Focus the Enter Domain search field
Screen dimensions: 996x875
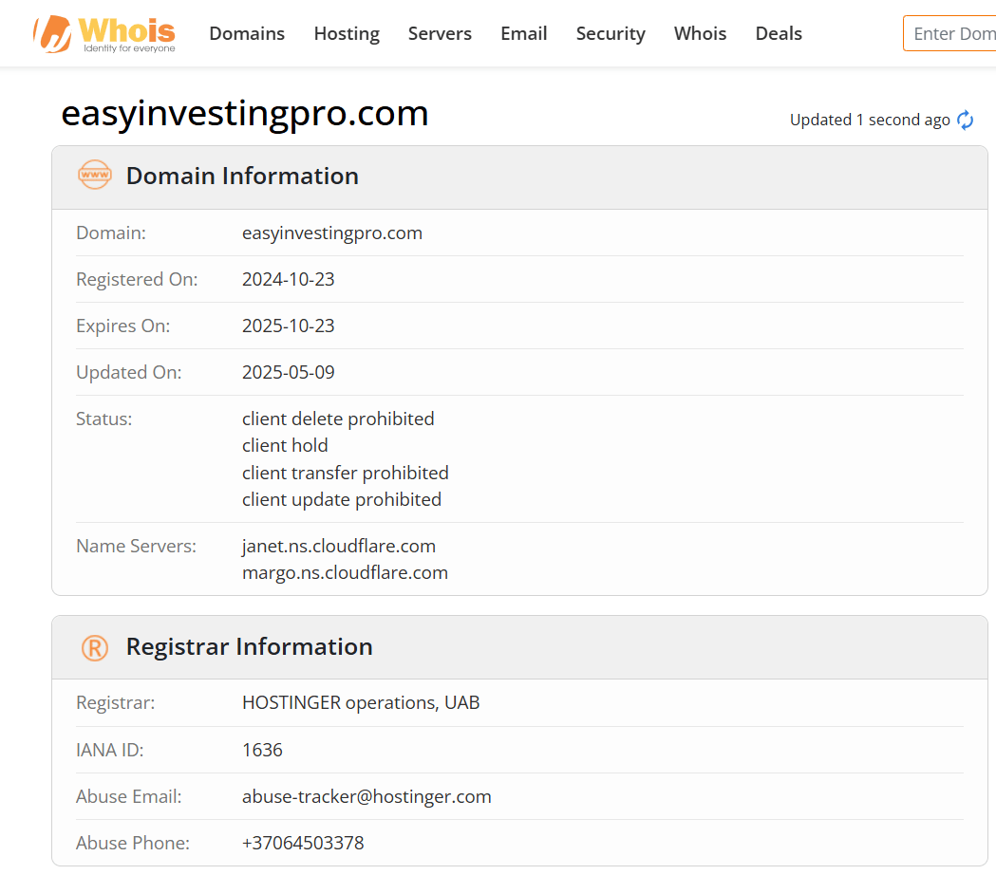[x=949, y=33]
